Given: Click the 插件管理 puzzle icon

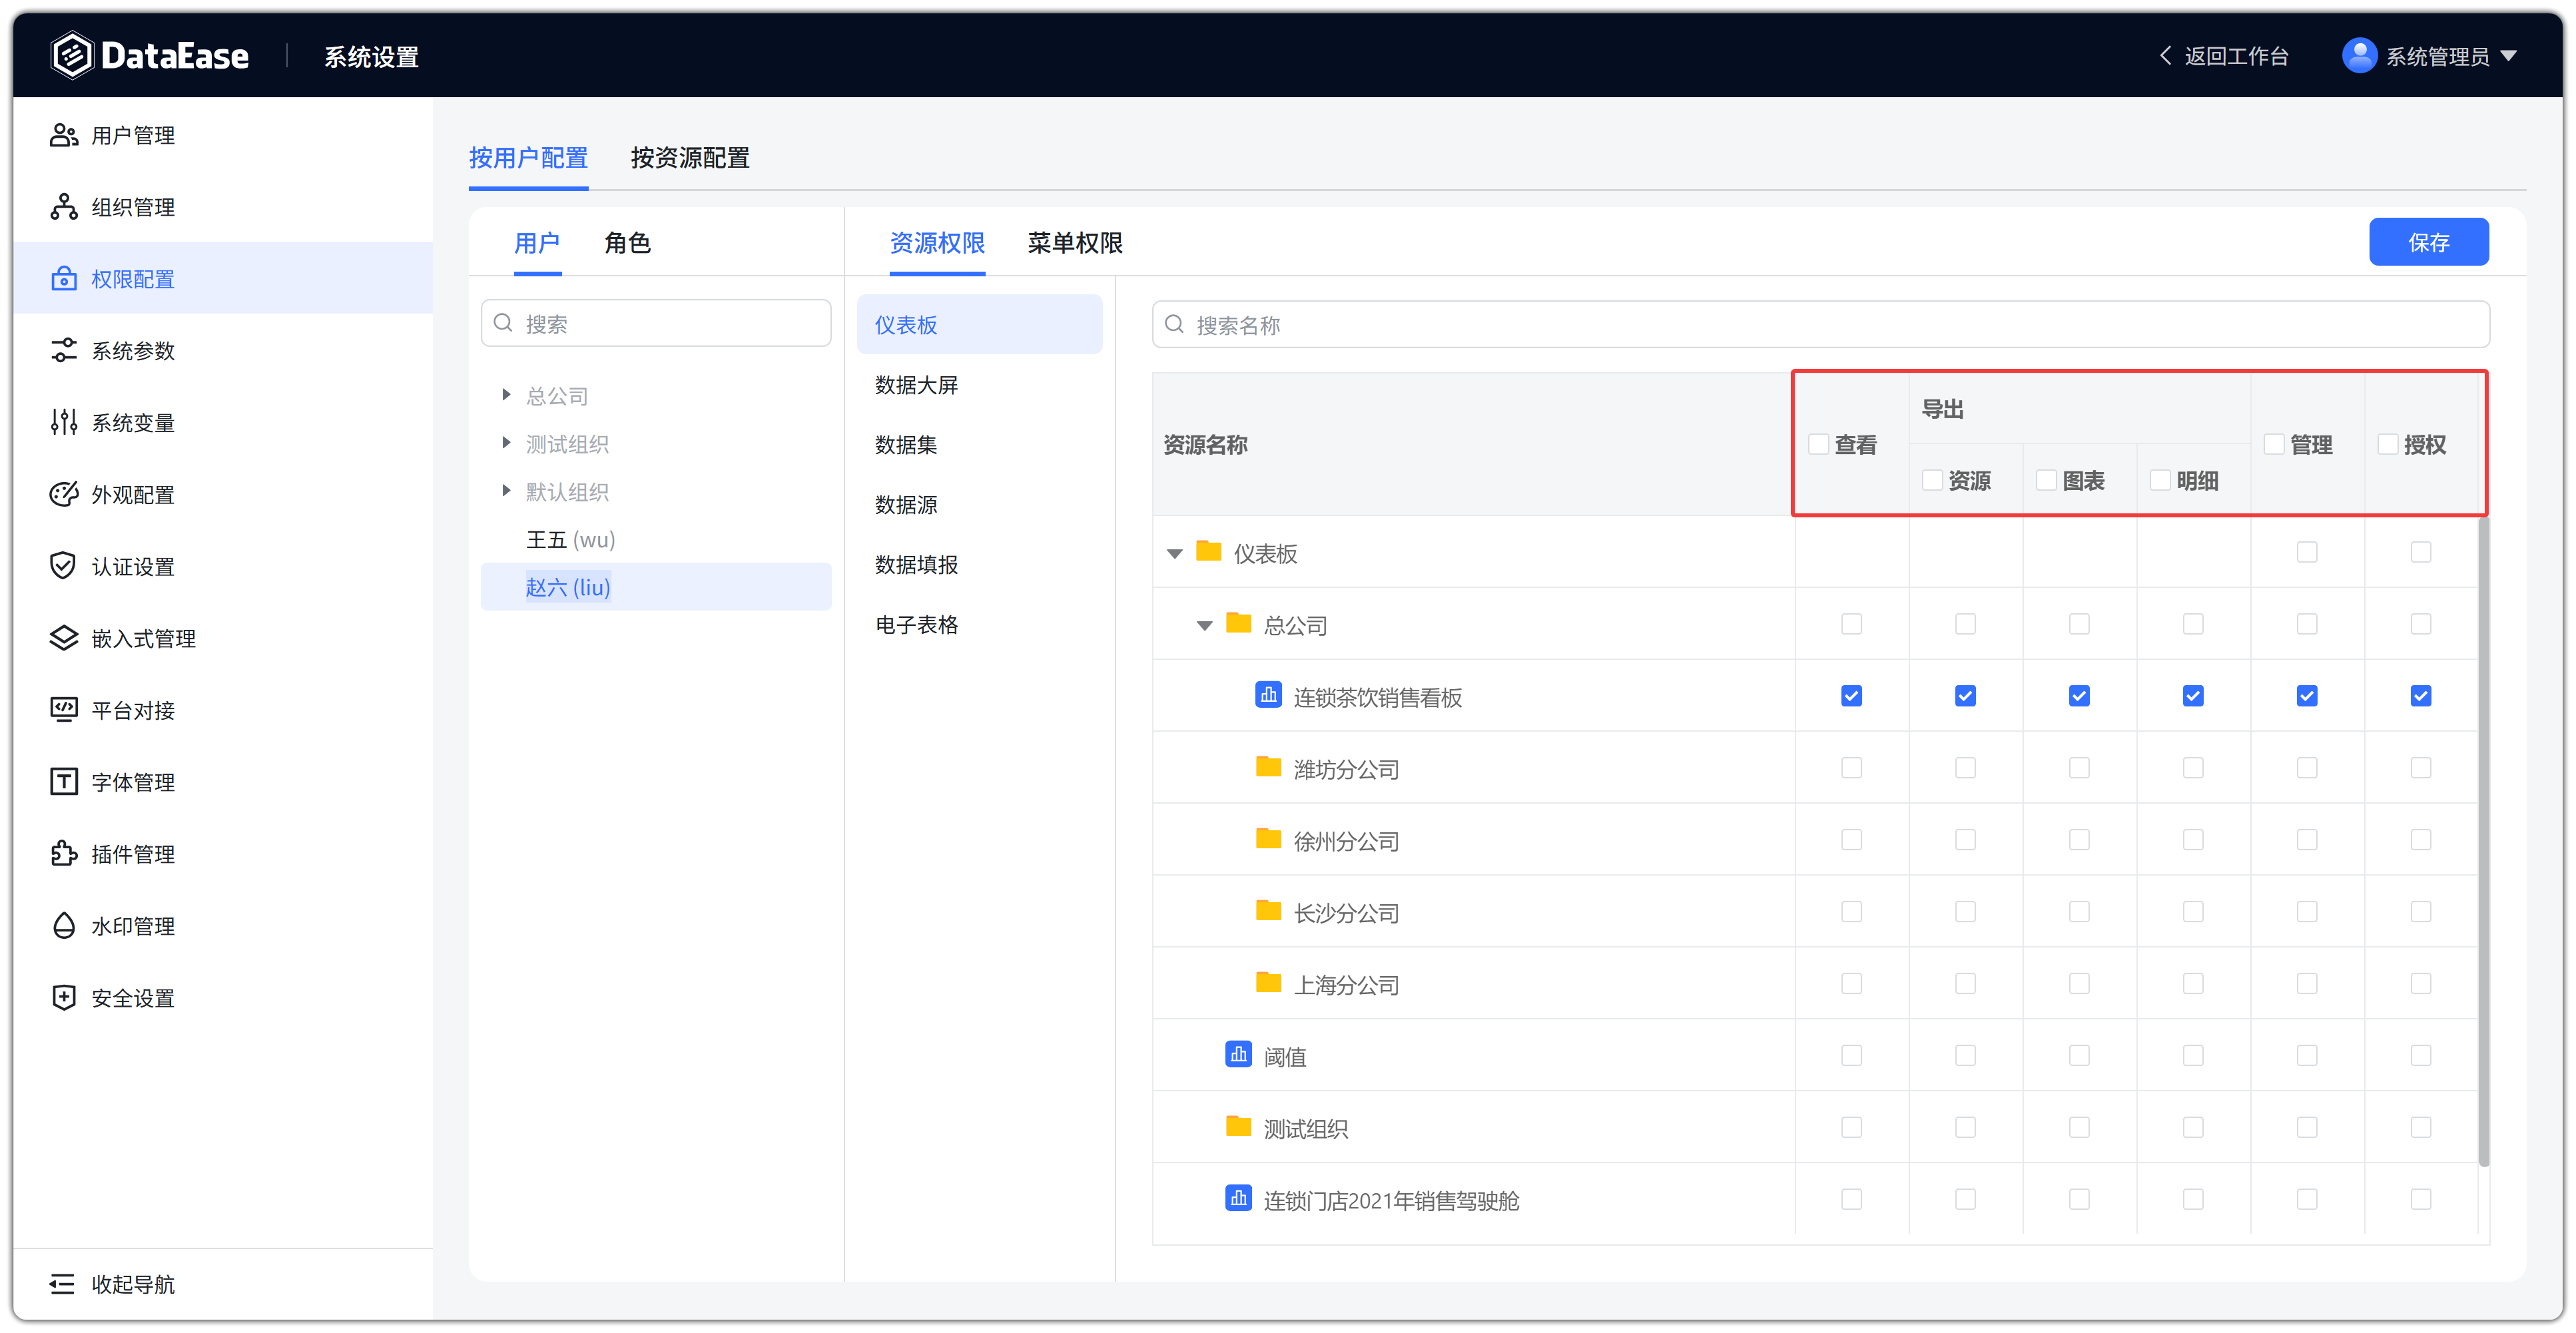Looking at the screenshot, I should [64, 854].
